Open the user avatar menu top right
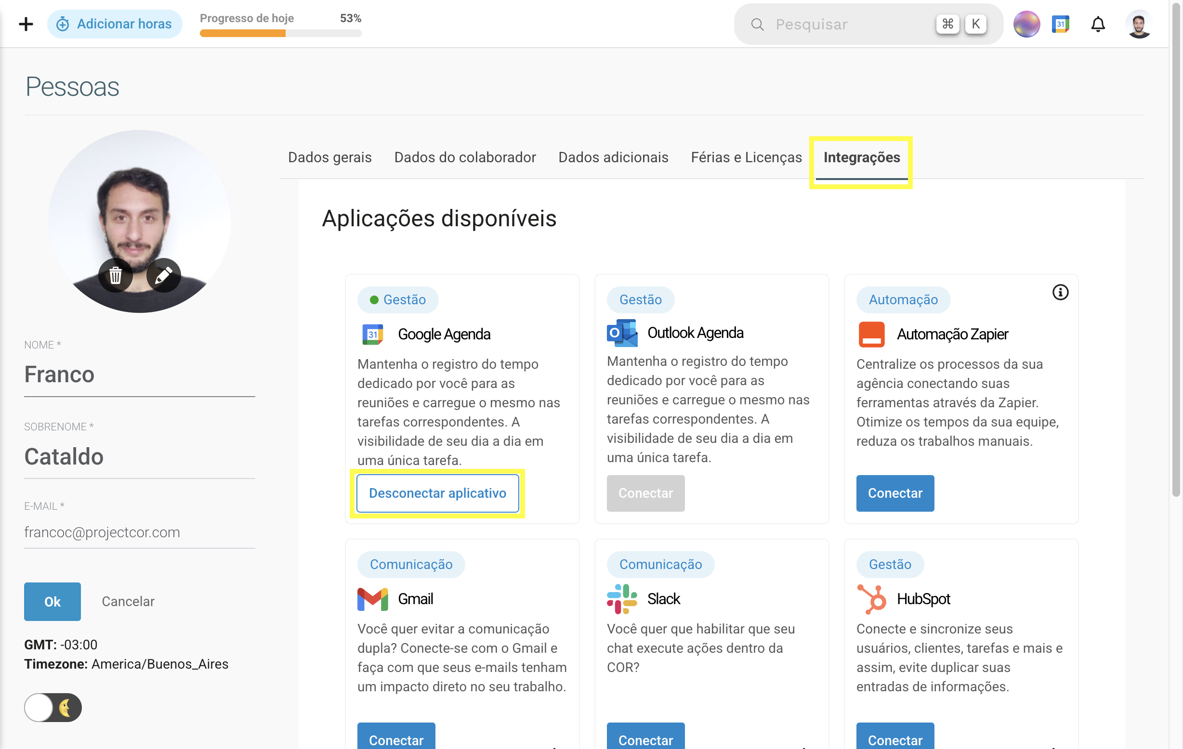This screenshot has height=749, width=1183. tap(1138, 24)
